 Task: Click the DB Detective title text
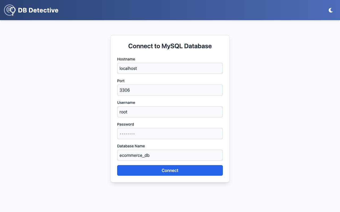38,10
